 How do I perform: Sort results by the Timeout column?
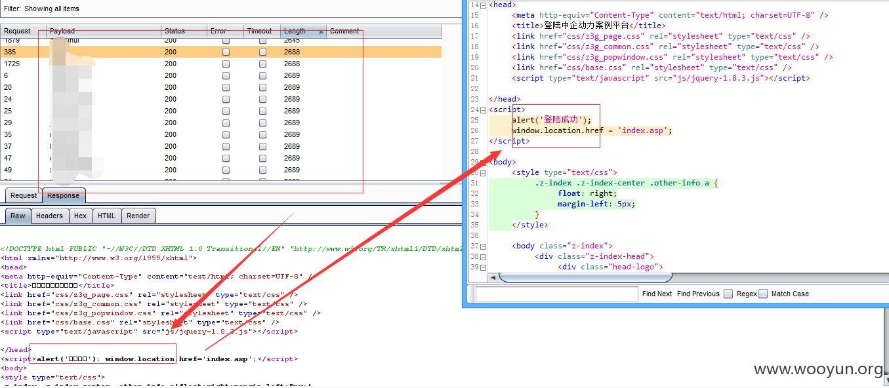point(262,31)
